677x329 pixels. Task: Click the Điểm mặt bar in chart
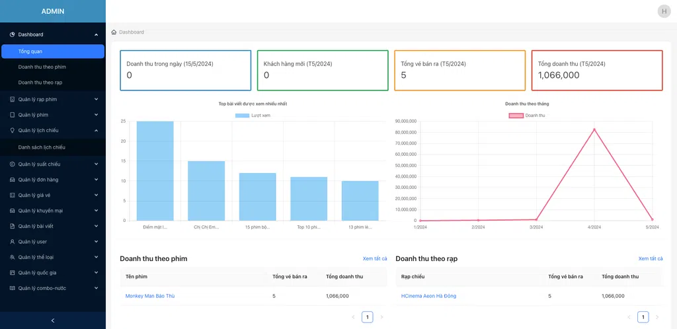click(x=155, y=170)
